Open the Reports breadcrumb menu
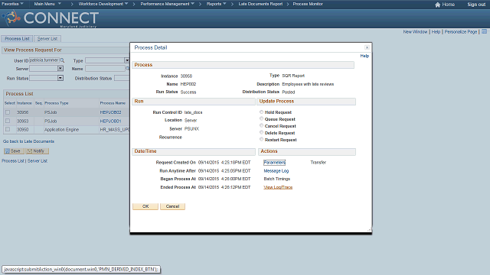Image resolution: width=490 pixels, height=275 pixels. coord(216,4)
